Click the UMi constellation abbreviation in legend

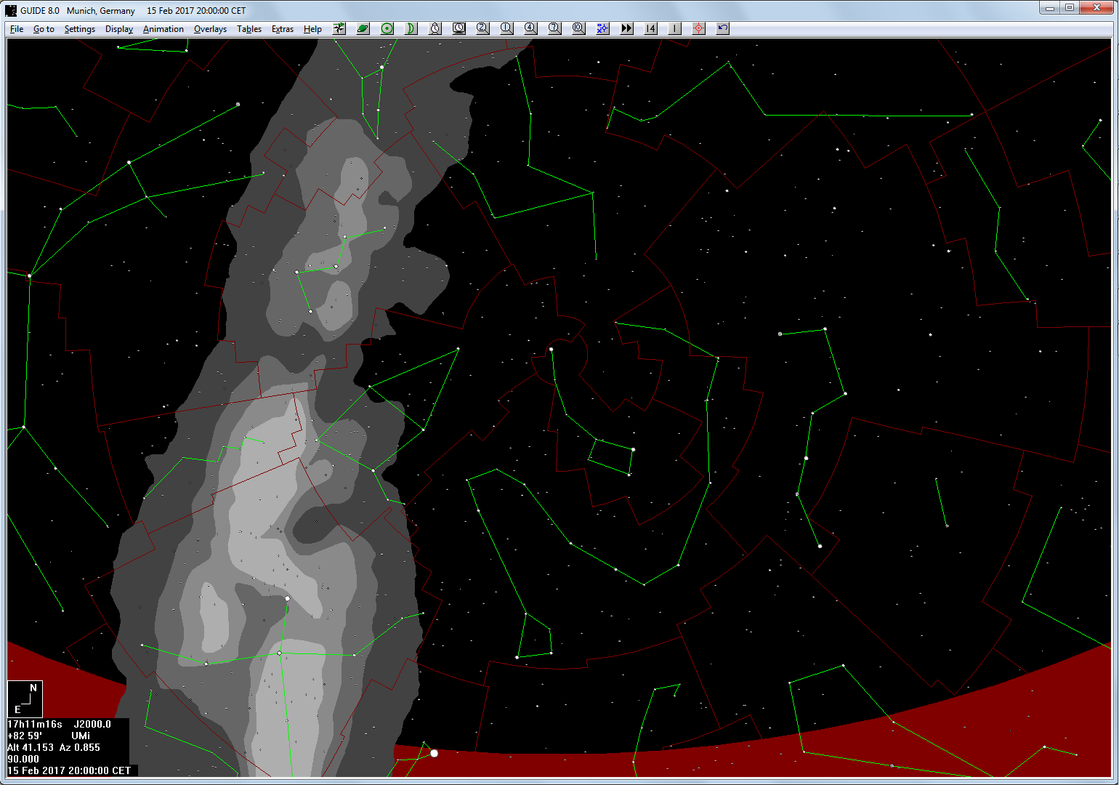point(81,736)
